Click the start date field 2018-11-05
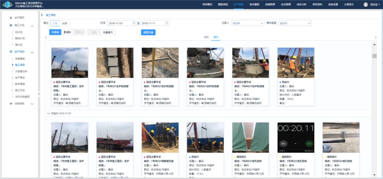Viewport: 383px width, 179px height. point(122,23)
